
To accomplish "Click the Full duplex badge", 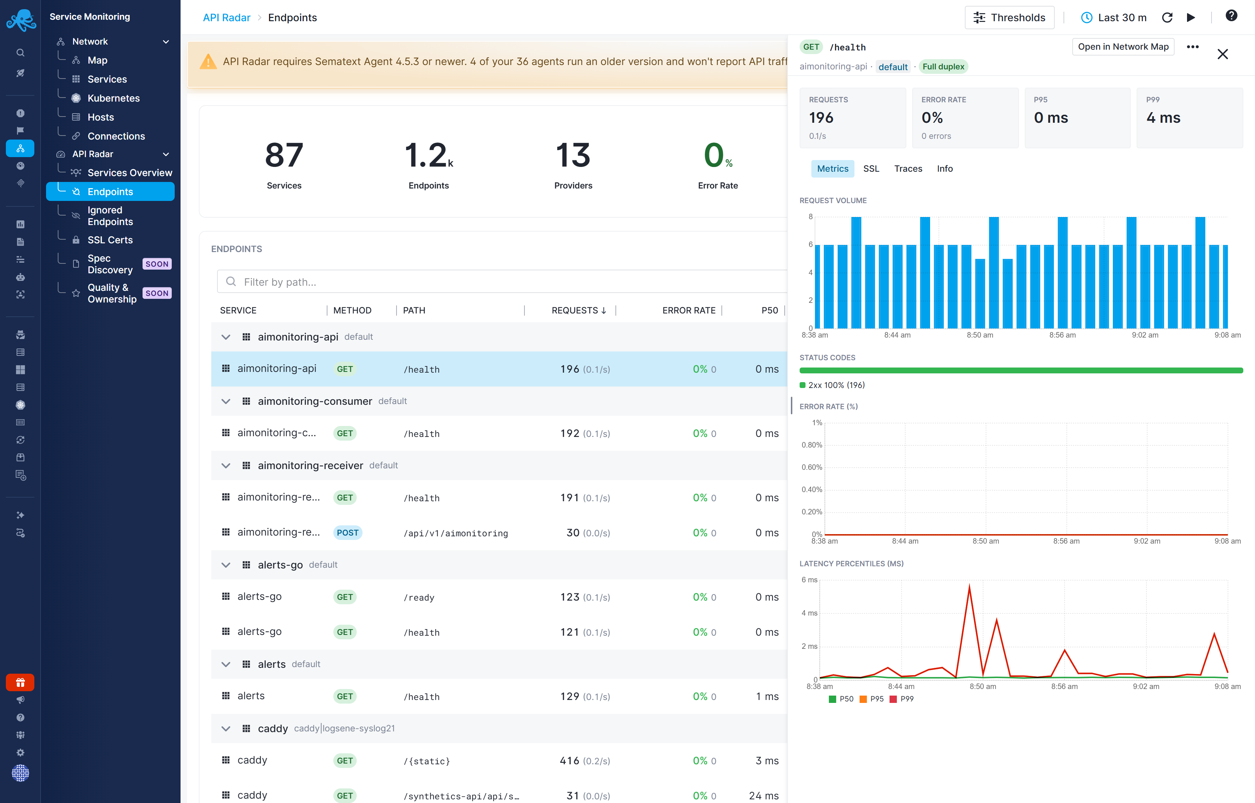I will pyautogui.click(x=943, y=67).
